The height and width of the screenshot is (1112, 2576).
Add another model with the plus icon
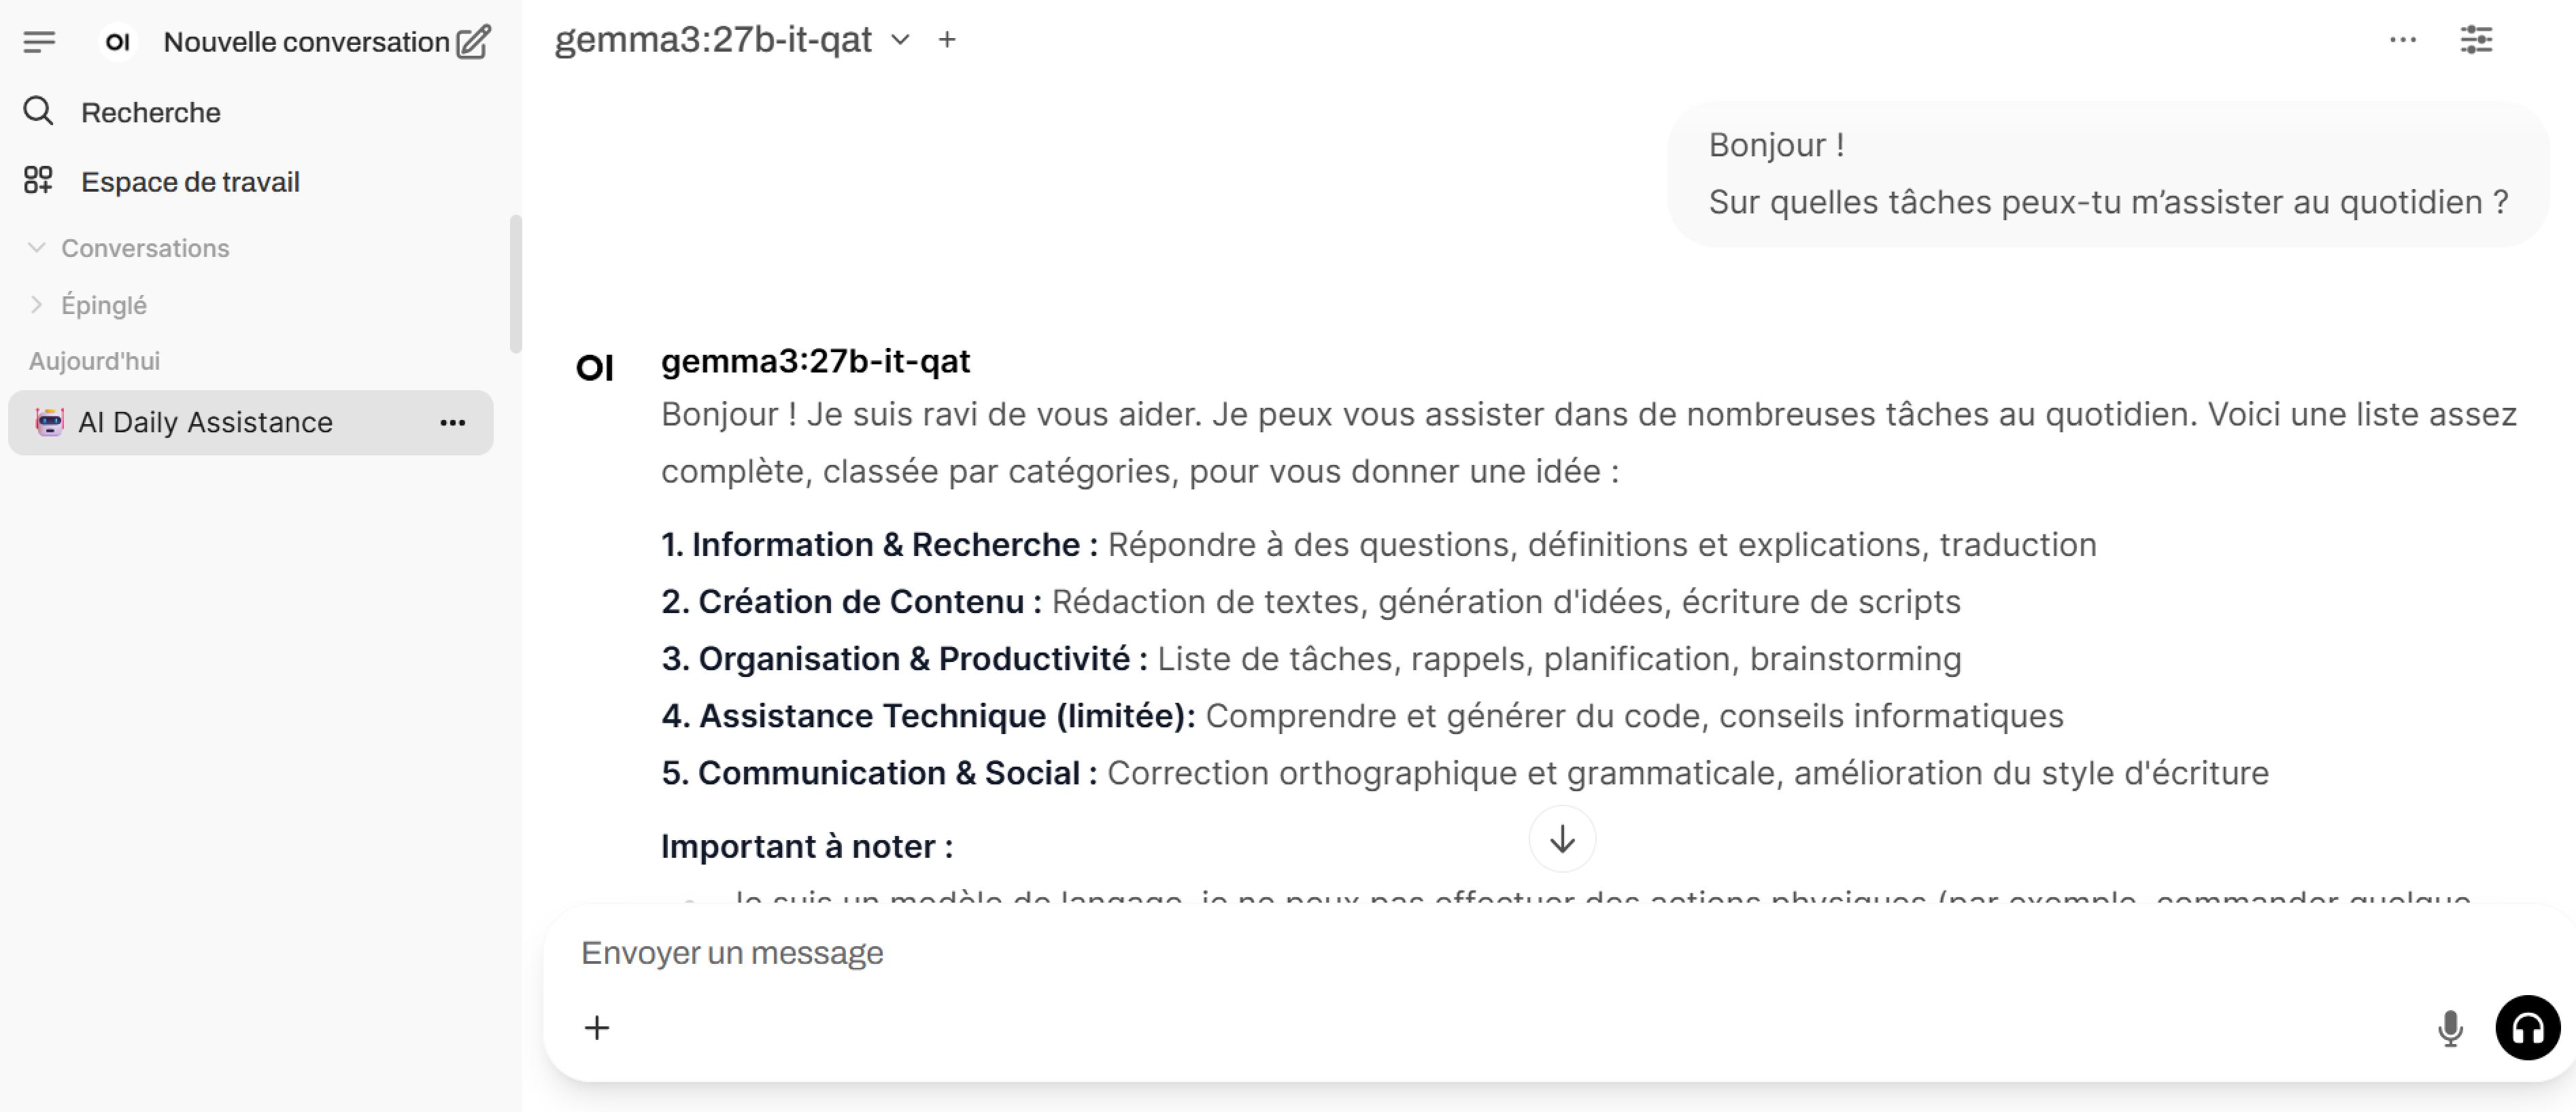coord(947,40)
